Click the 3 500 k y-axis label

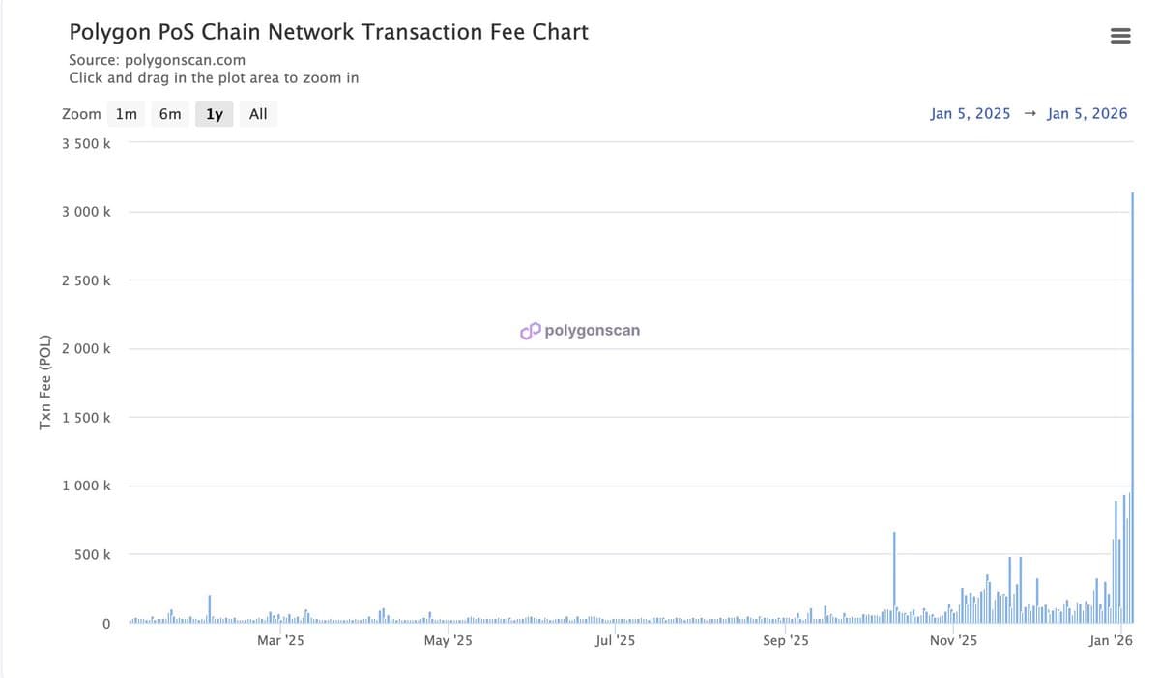click(x=85, y=143)
